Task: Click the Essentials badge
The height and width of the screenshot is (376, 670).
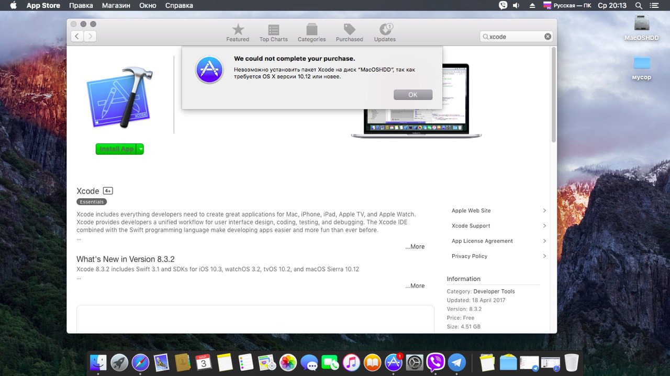Action: [92, 202]
